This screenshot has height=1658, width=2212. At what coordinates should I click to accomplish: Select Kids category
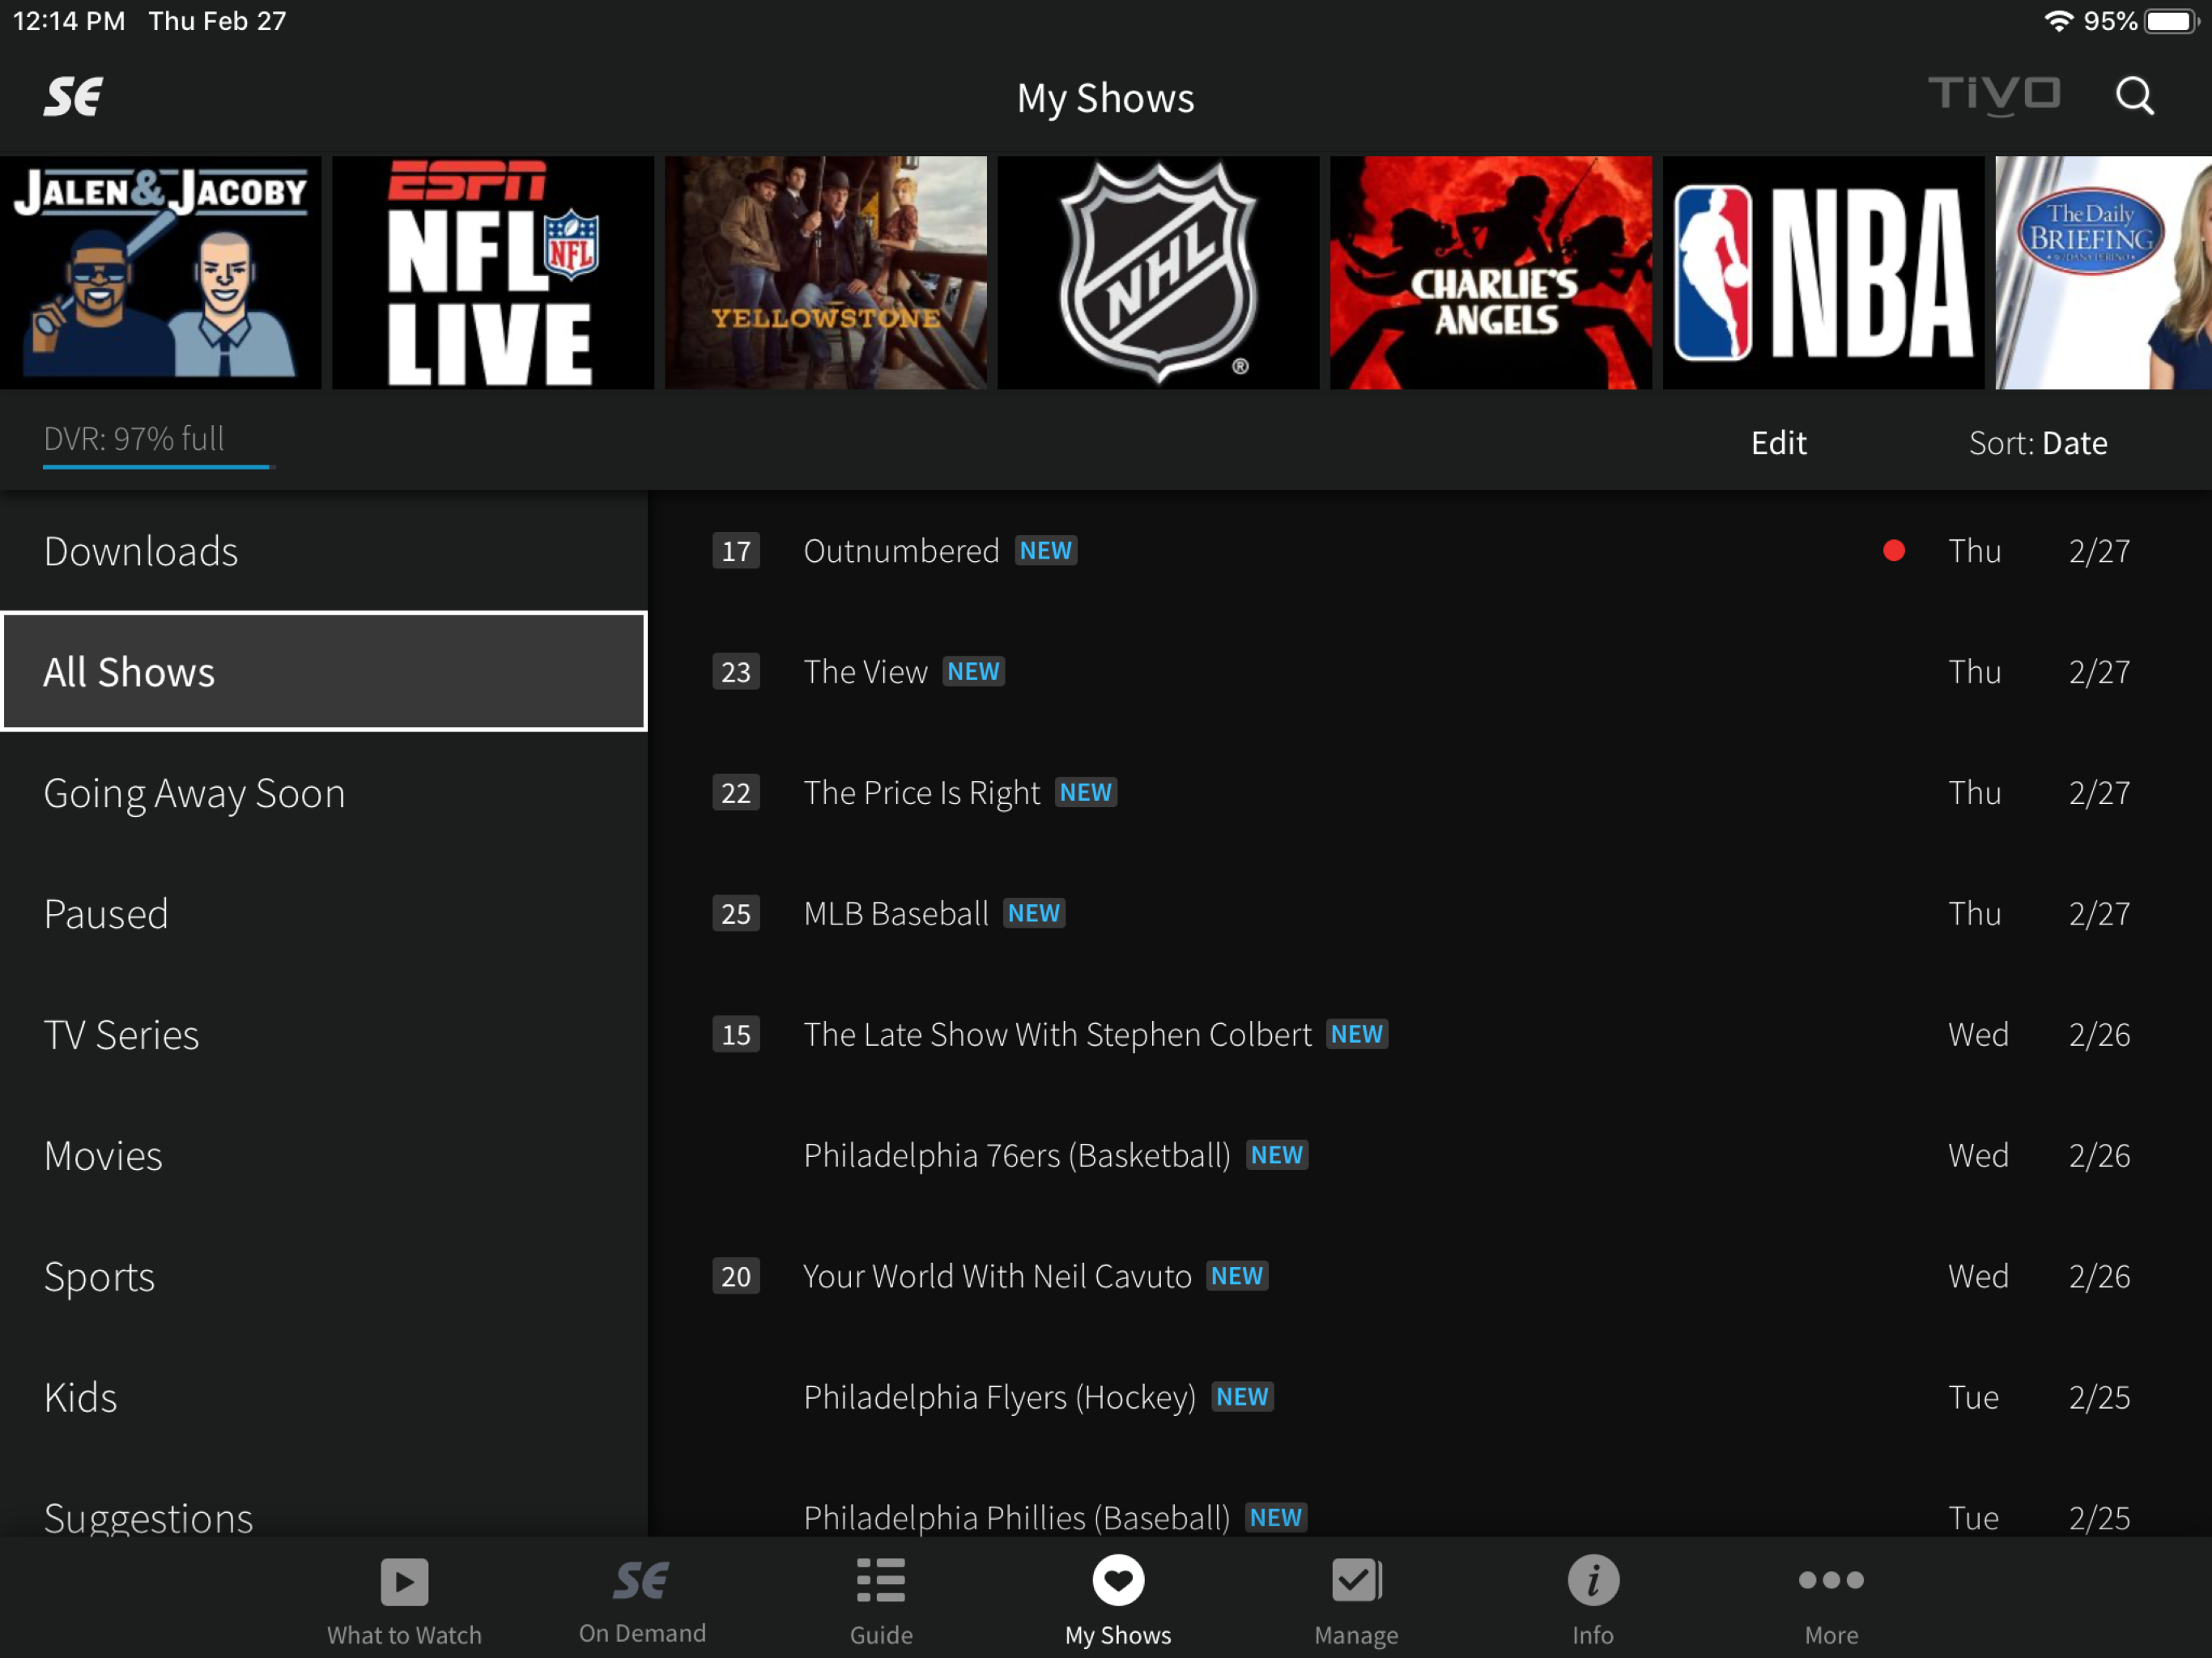pyautogui.click(x=323, y=1398)
